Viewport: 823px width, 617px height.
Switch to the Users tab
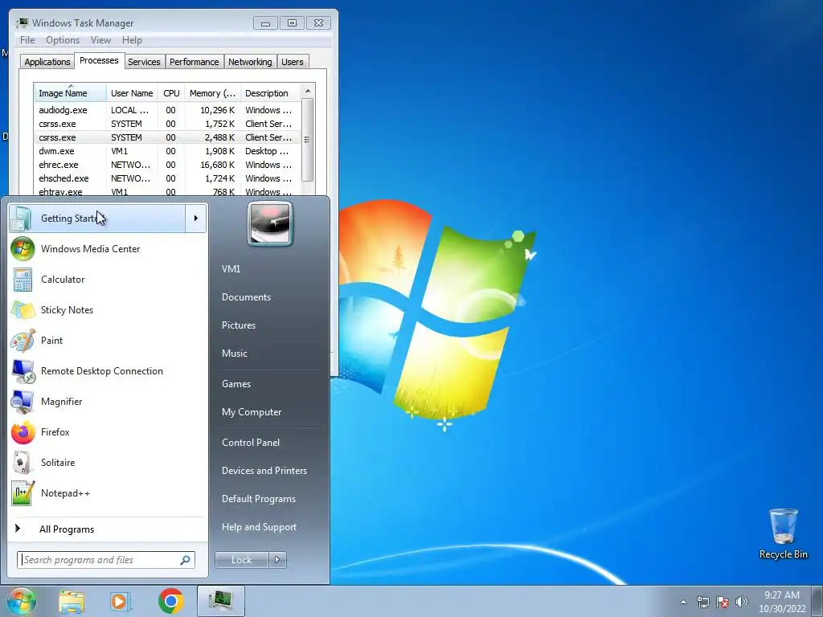[292, 62]
